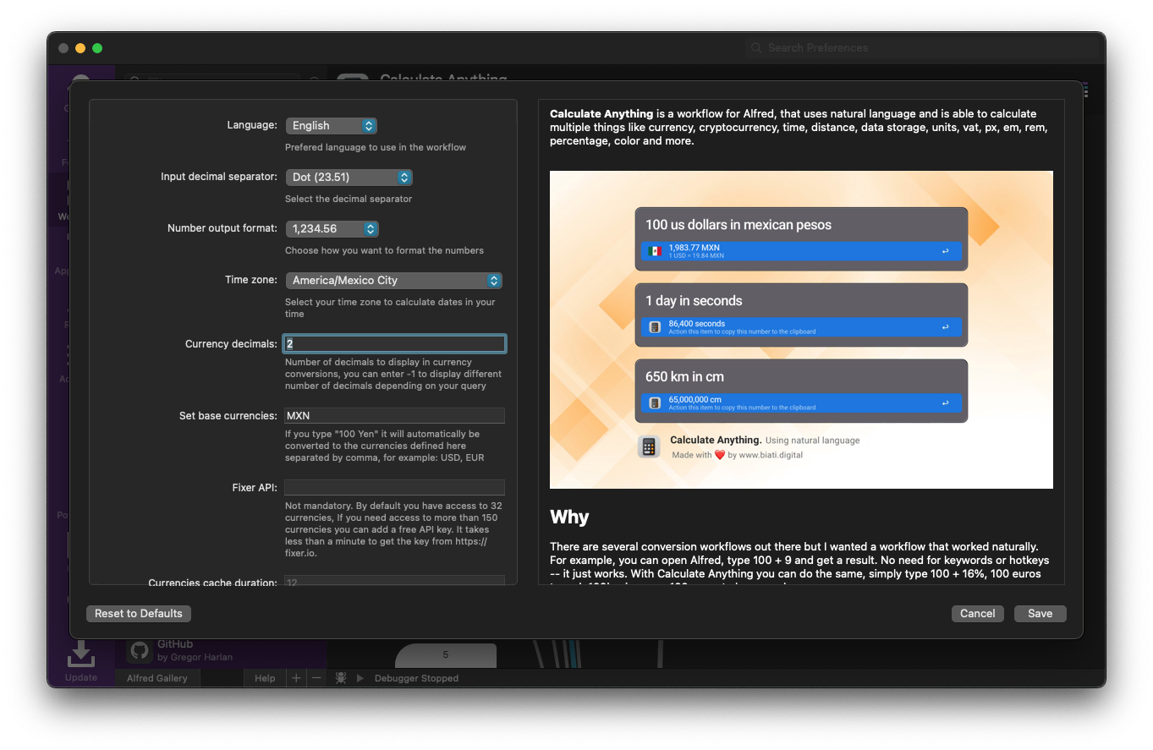Click the Fixer API: label
The image size is (1153, 750).
pyautogui.click(x=255, y=488)
